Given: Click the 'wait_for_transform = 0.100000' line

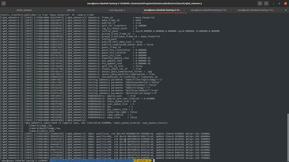Looking at the screenshot, I should [74, 26].
